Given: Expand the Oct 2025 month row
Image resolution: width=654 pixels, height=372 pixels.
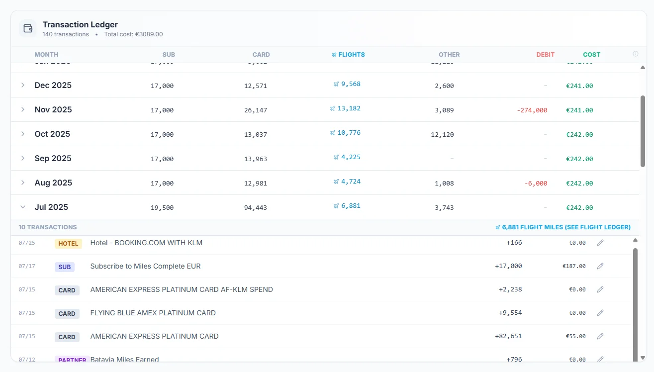Looking at the screenshot, I should [x=23, y=134].
